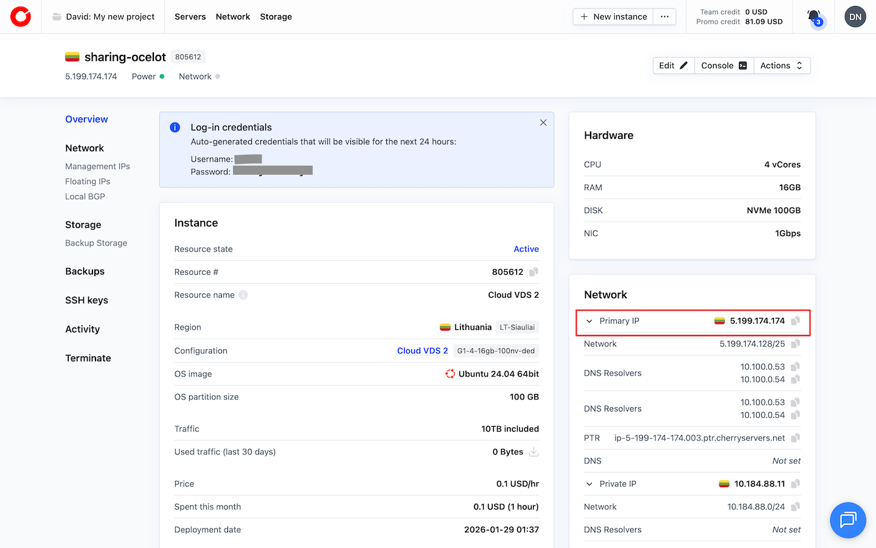Select SSH keys in the sidebar
The image size is (876, 548).
86,300
